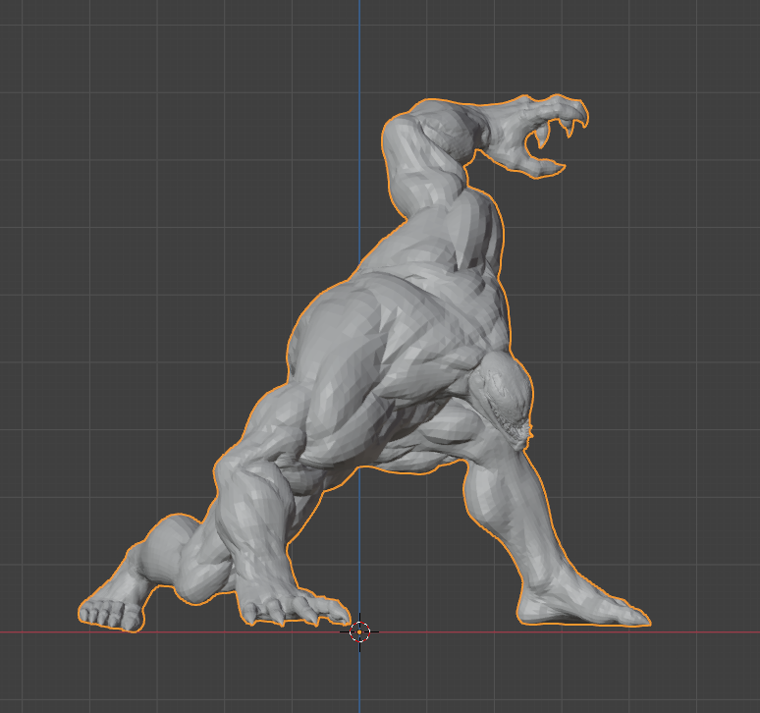Viewport: 760px width, 713px height.
Task: Click the red X axis line left of the model
Action: (x=39, y=631)
